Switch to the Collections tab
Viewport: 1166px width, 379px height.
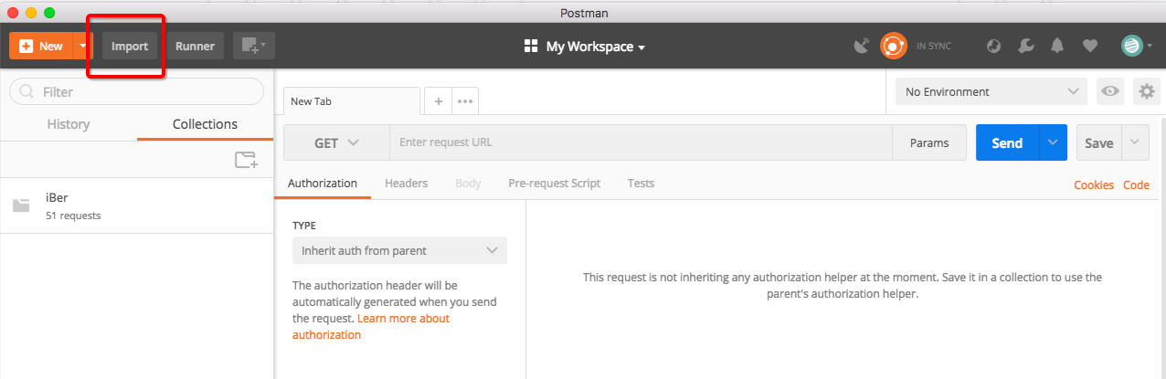coord(205,124)
